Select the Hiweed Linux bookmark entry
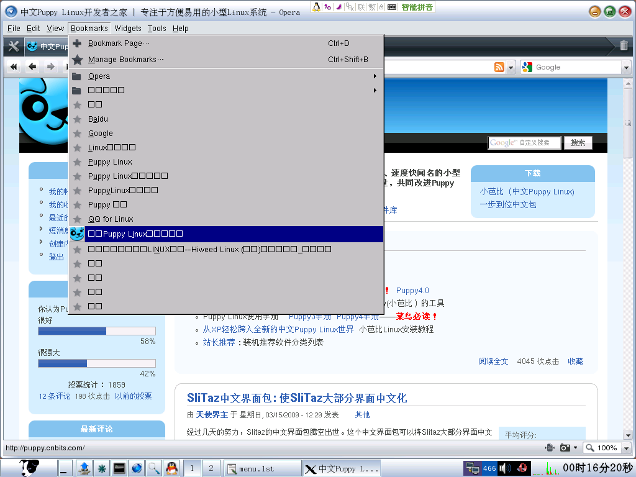Image resolution: width=636 pixels, height=477 pixels. (x=226, y=250)
